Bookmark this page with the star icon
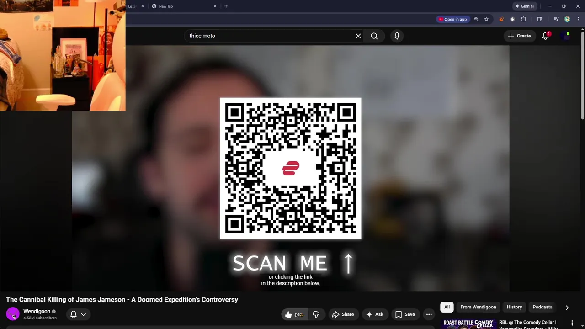Image resolution: width=585 pixels, height=329 pixels. click(x=486, y=19)
